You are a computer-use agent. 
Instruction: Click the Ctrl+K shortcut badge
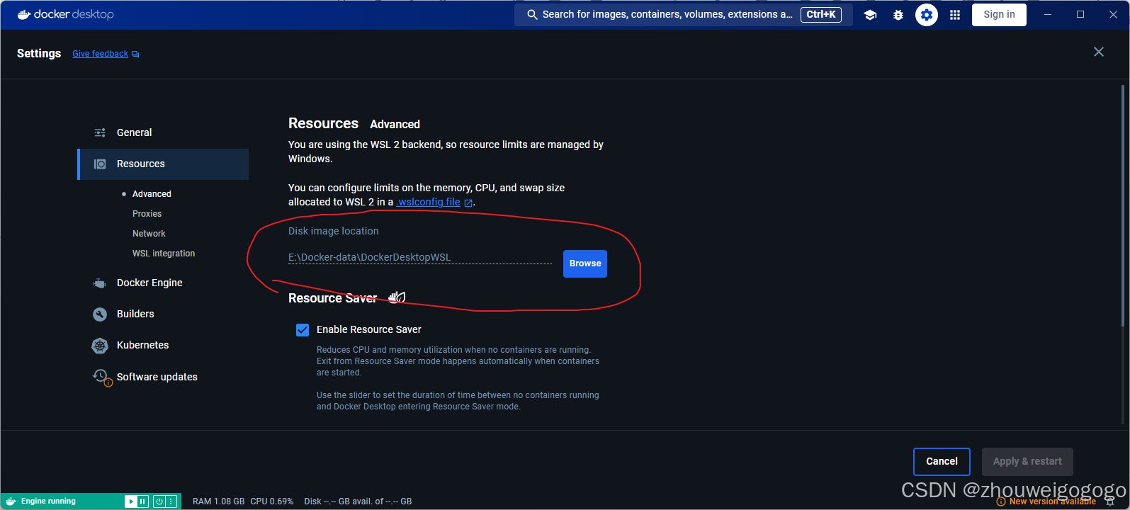coord(821,15)
